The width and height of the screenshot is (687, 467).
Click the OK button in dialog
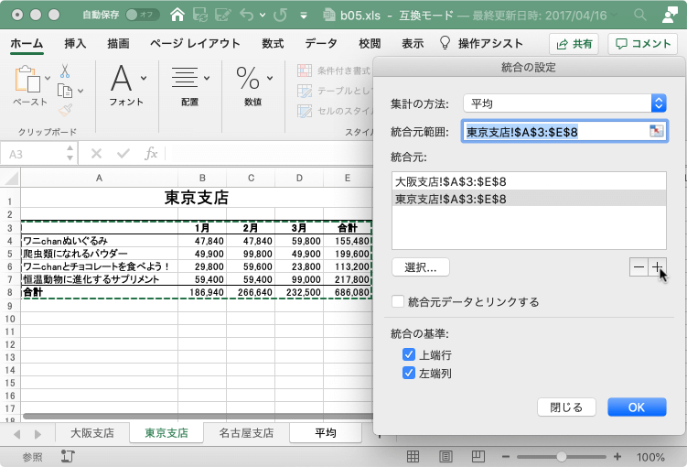tap(637, 407)
